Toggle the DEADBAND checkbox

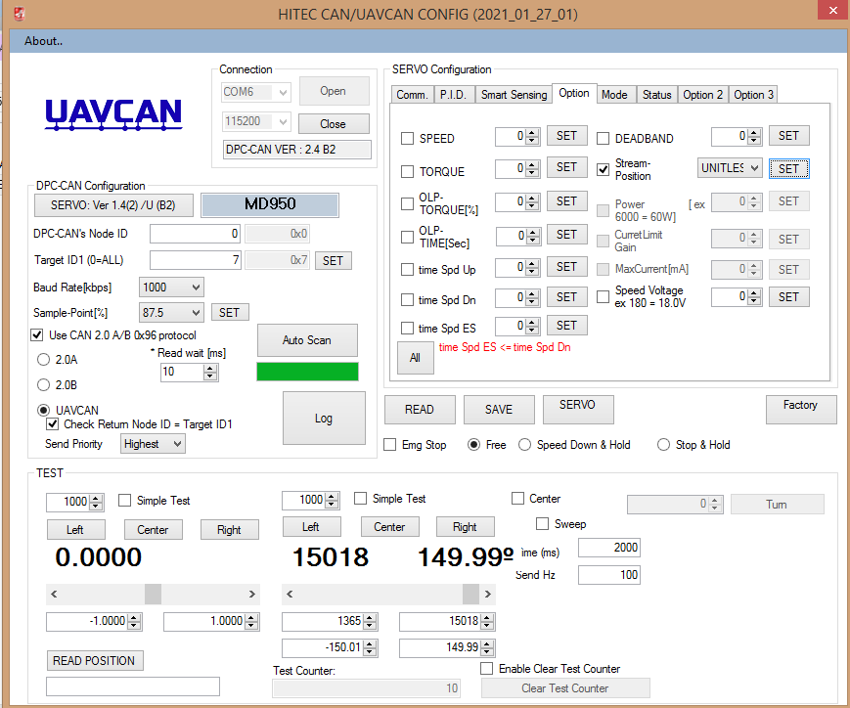603,138
